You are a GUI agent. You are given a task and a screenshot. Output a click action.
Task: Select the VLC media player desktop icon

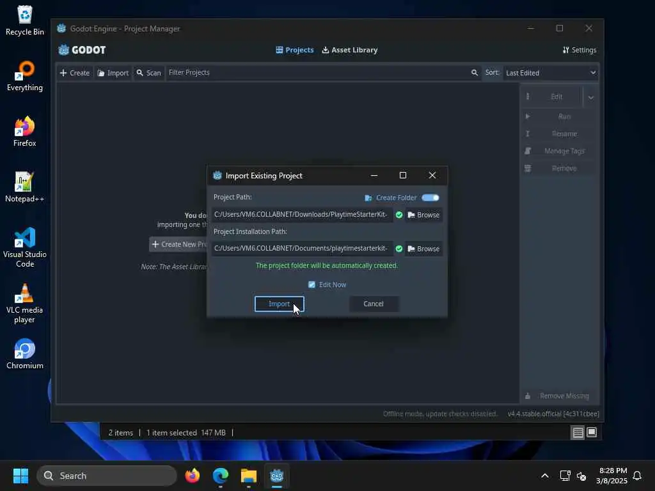tap(25, 304)
